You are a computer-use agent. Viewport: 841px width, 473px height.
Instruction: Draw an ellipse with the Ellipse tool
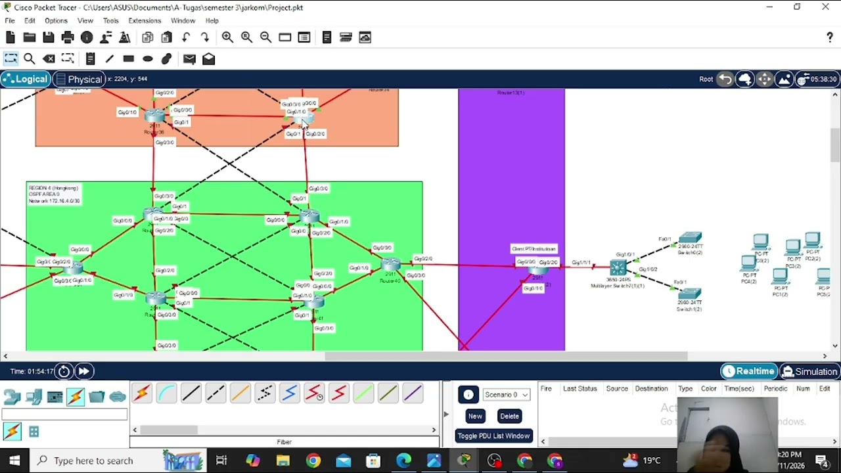coord(148,59)
